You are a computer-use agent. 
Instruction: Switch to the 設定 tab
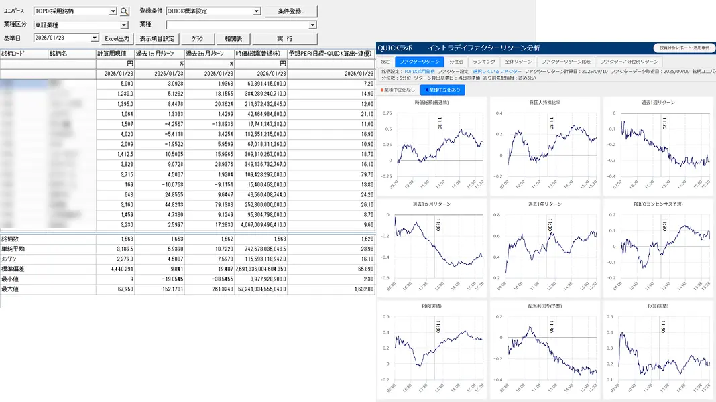[385, 62]
